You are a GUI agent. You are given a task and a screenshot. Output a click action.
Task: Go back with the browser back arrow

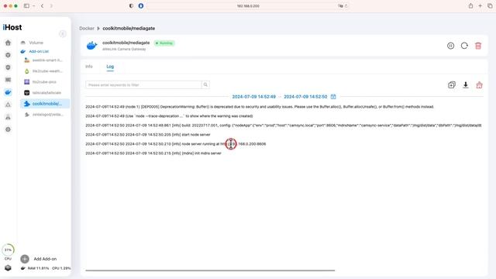coord(42,5)
